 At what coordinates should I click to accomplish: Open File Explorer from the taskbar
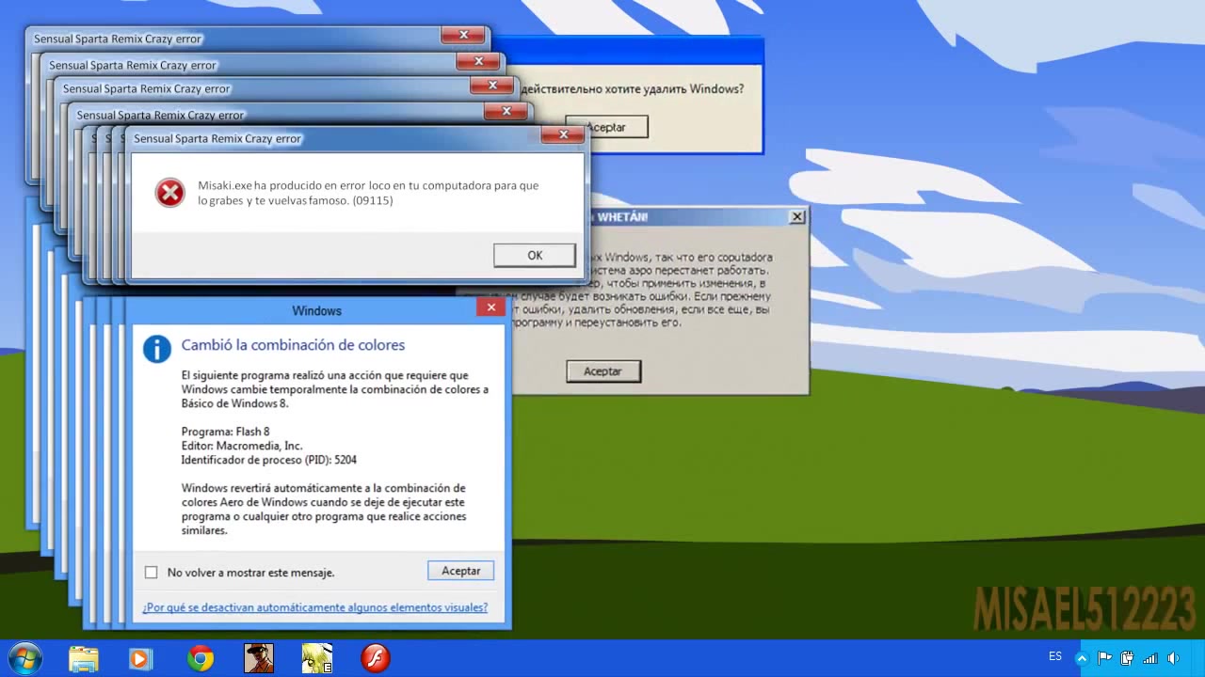pyautogui.click(x=83, y=658)
